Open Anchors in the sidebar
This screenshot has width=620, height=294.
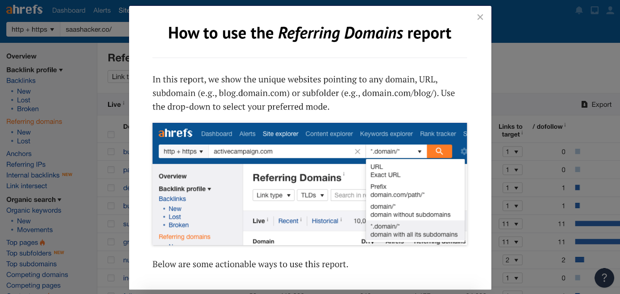19,154
